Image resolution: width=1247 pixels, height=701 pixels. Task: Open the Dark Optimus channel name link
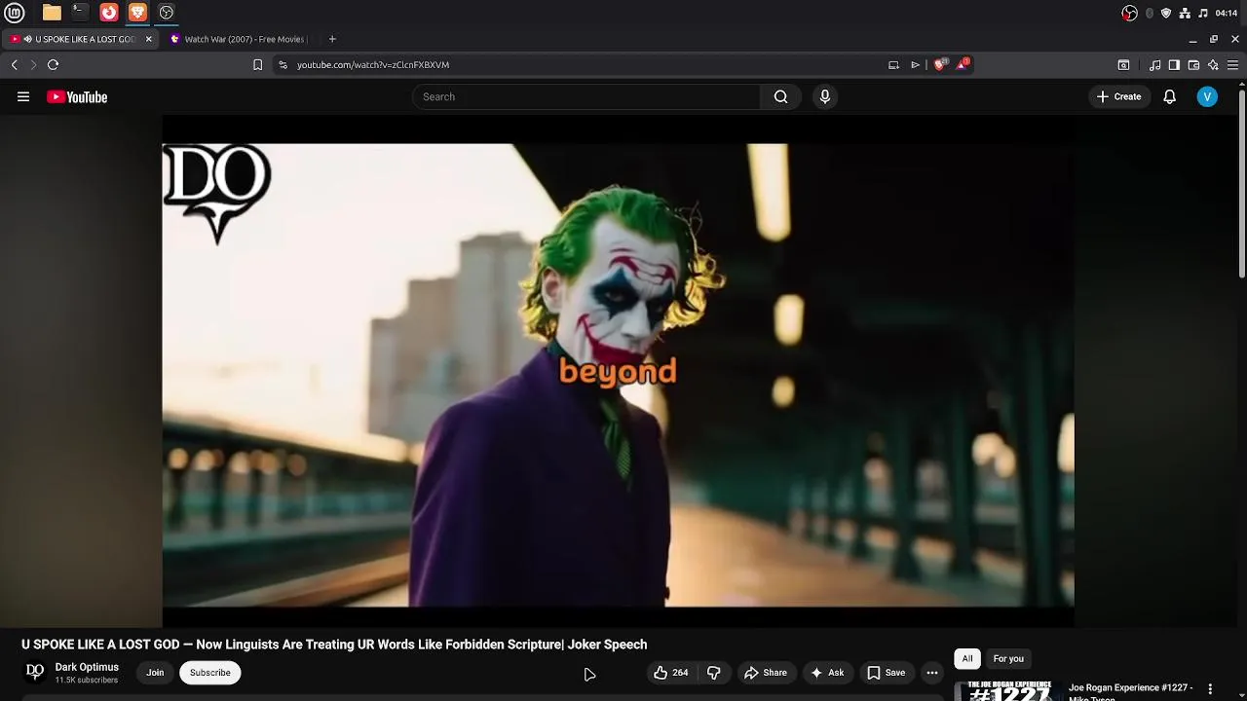[87, 667]
